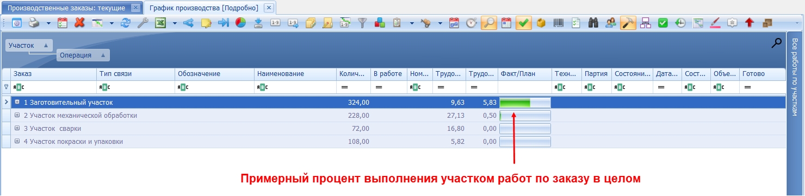
Task: Open the pie chart icon
Action: pyautogui.click(x=240, y=23)
